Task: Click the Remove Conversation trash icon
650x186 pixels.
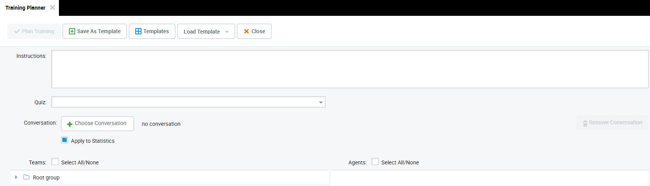Action: [x=585, y=123]
